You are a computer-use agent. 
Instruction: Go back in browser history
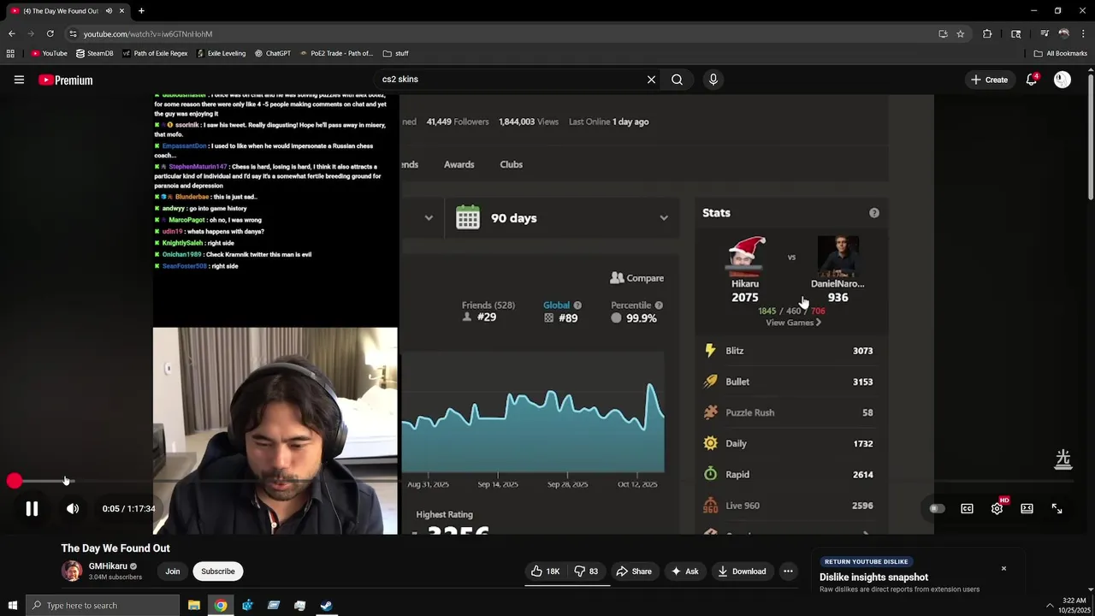coord(11,33)
